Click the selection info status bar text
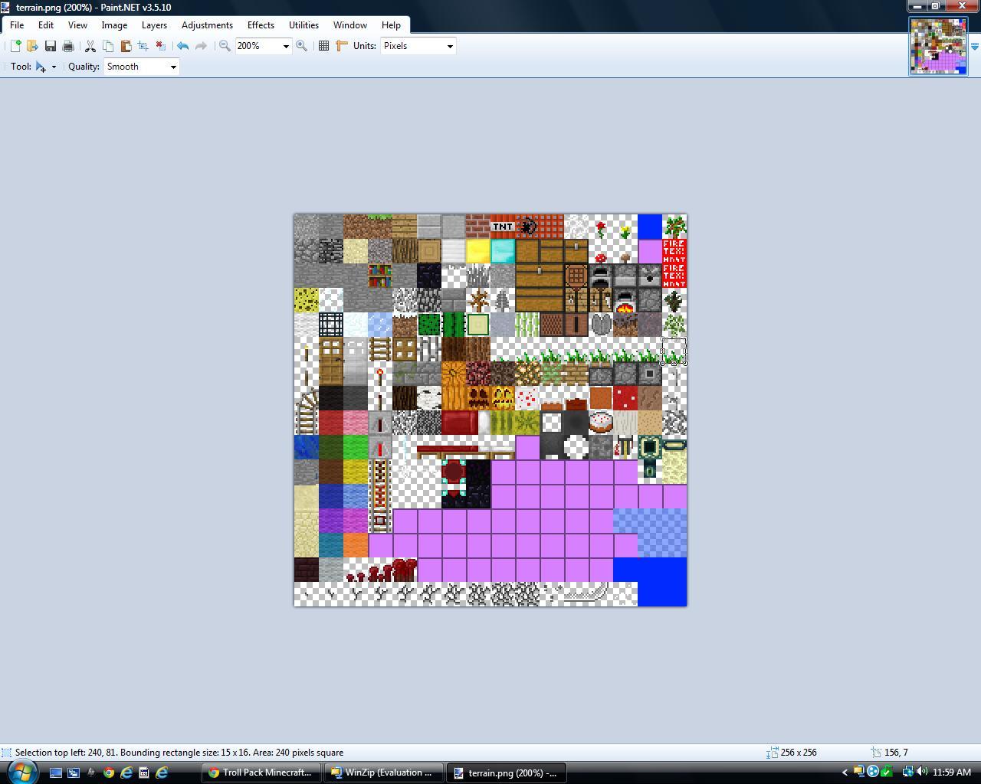 (x=179, y=753)
